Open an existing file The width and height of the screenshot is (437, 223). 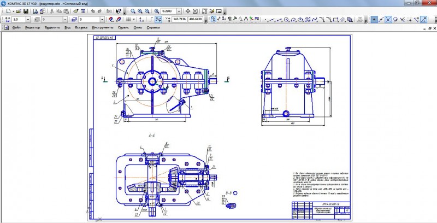pyautogui.click(x=19, y=11)
